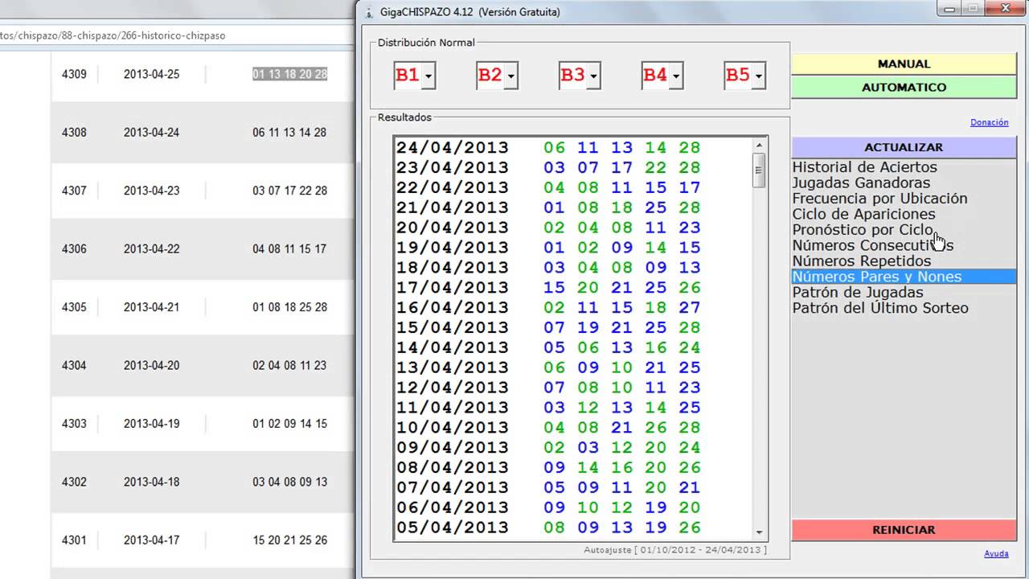Open the B5 dropdown
The height and width of the screenshot is (579, 1029).
(x=759, y=76)
